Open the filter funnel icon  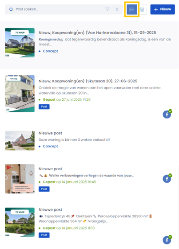pos(107,9)
